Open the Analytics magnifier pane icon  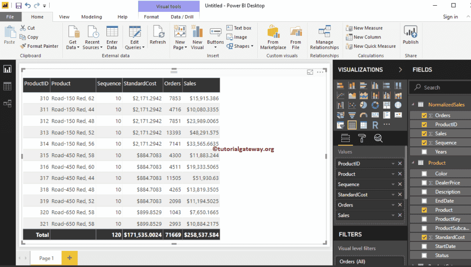(378, 138)
